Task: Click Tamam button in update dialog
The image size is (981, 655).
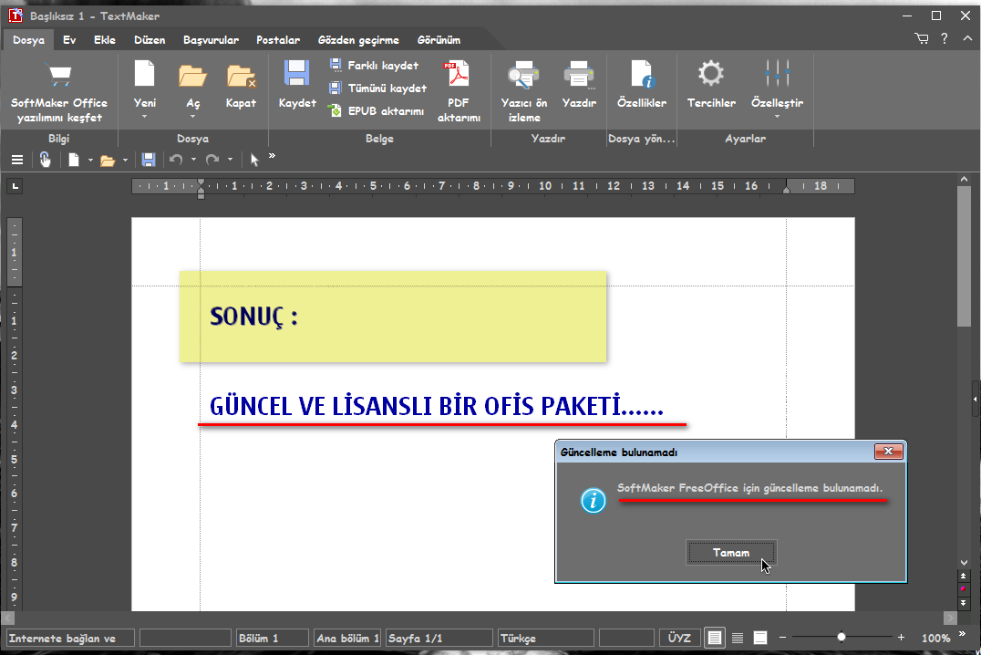Action: [x=731, y=553]
